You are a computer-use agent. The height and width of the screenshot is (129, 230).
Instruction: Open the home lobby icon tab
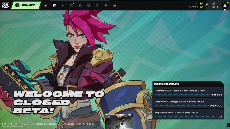tap(54, 5)
